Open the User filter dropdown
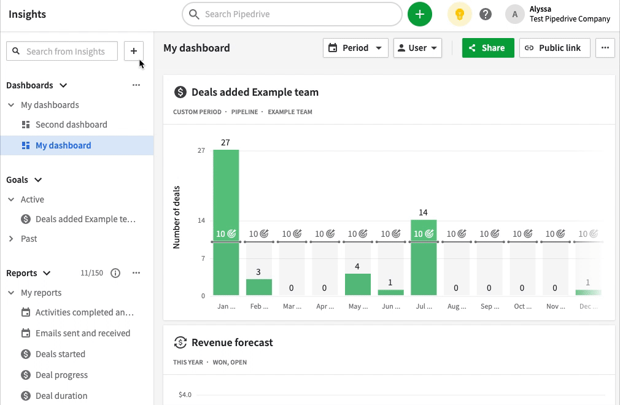The height and width of the screenshot is (405, 620). pos(417,47)
